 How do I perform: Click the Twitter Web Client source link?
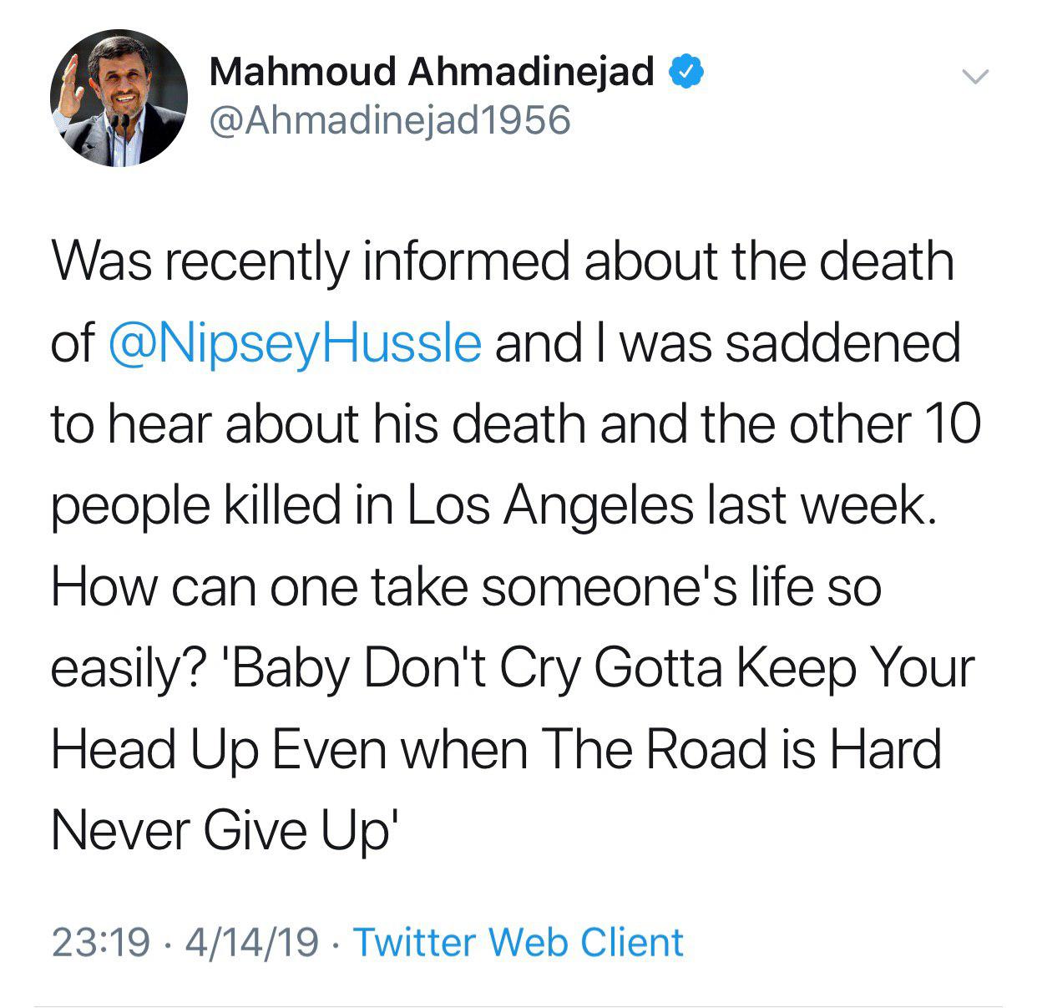pyautogui.click(x=518, y=942)
